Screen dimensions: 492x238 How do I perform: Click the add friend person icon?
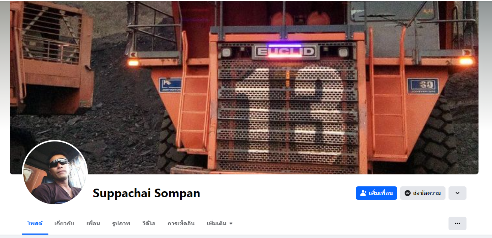click(x=363, y=193)
